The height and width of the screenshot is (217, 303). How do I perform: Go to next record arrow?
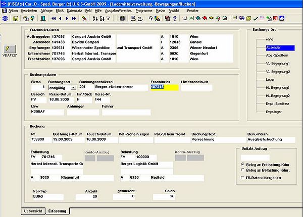[67, 19]
